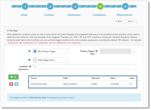Screen dimensions: 151x110
Task: Click info icon beside No Primary Trigger
Action: point(29,51)
